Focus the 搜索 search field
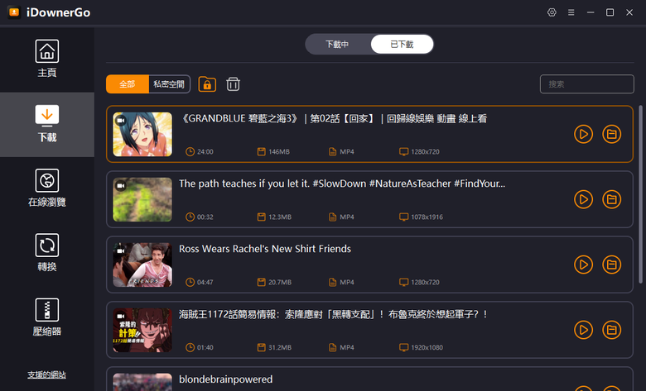The width and height of the screenshot is (646, 391). (586, 83)
